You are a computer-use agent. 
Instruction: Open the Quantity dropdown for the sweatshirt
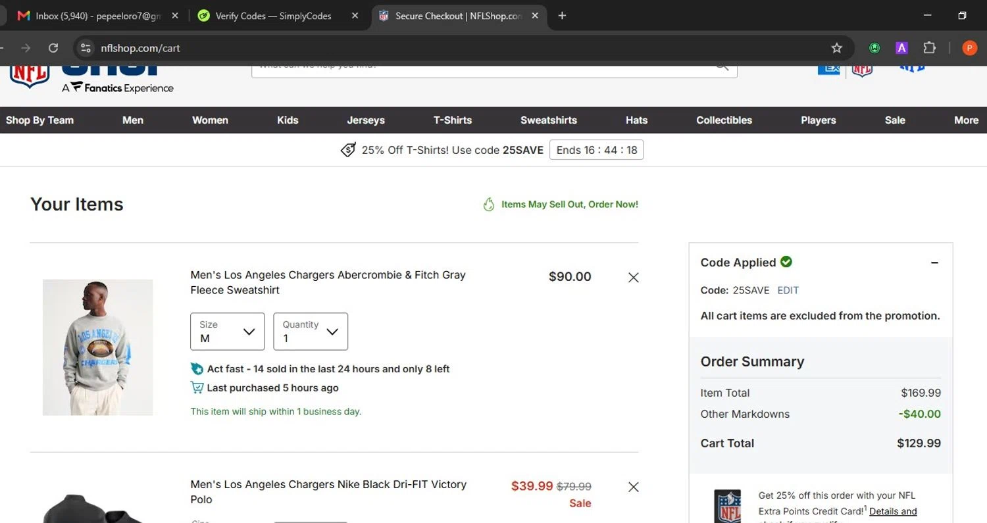click(x=311, y=332)
